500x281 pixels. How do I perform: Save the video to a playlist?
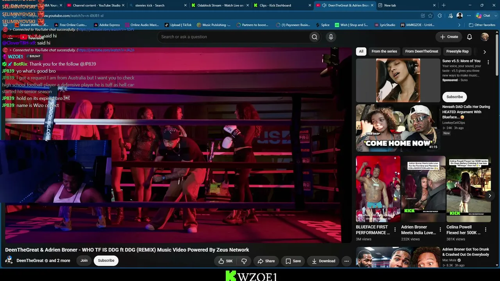293,261
